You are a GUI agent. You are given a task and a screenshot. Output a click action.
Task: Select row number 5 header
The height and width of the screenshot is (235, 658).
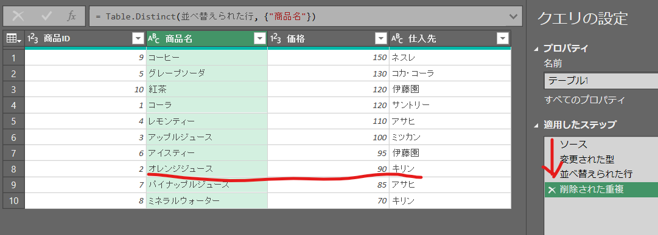pyautogui.click(x=14, y=121)
